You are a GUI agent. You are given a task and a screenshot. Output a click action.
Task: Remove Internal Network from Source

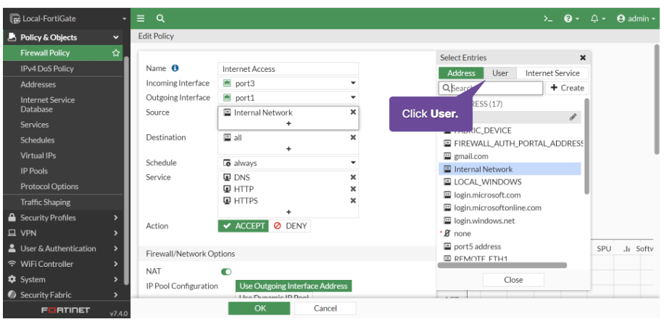click(x=353, y=112)
